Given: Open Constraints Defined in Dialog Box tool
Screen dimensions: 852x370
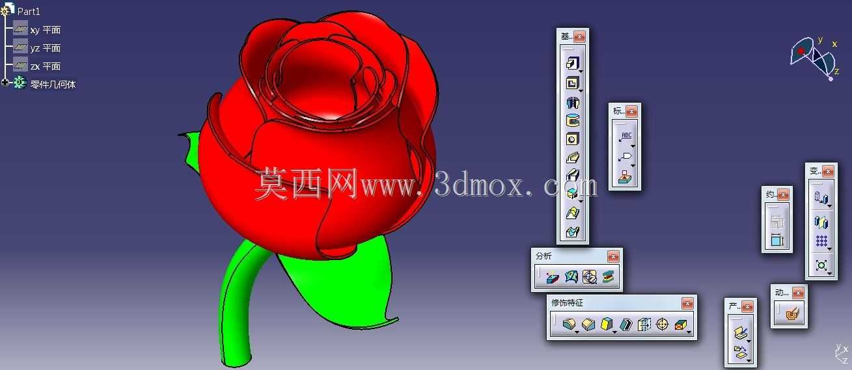Looking at the screenshot, I should point(778,221).
